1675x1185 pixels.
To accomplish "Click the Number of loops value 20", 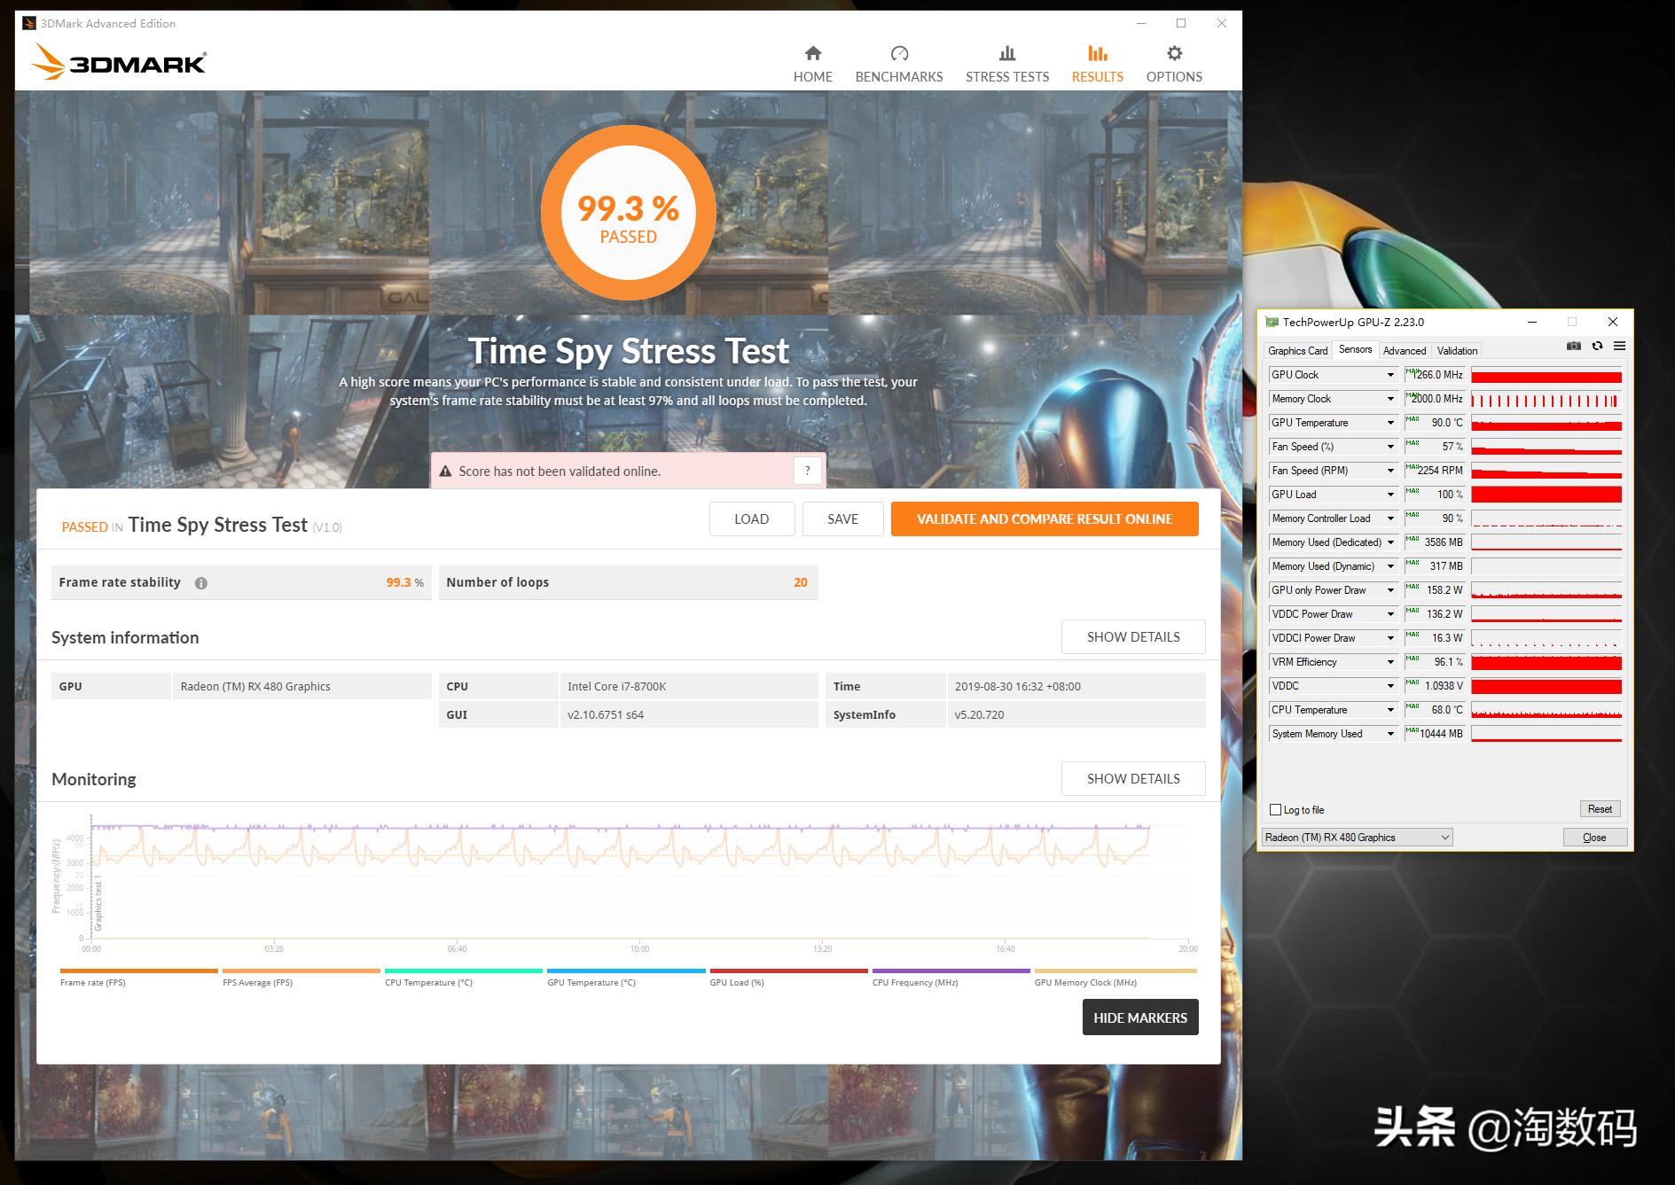I will tap(800, 582).
